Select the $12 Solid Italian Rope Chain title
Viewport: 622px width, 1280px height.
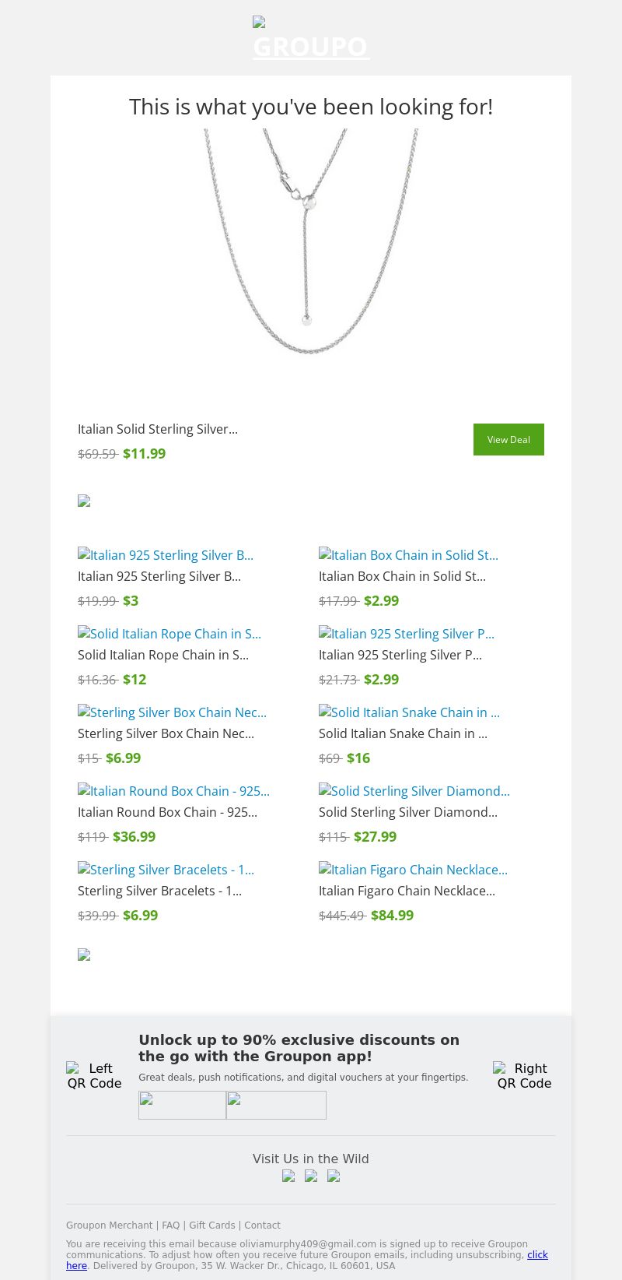163,655
